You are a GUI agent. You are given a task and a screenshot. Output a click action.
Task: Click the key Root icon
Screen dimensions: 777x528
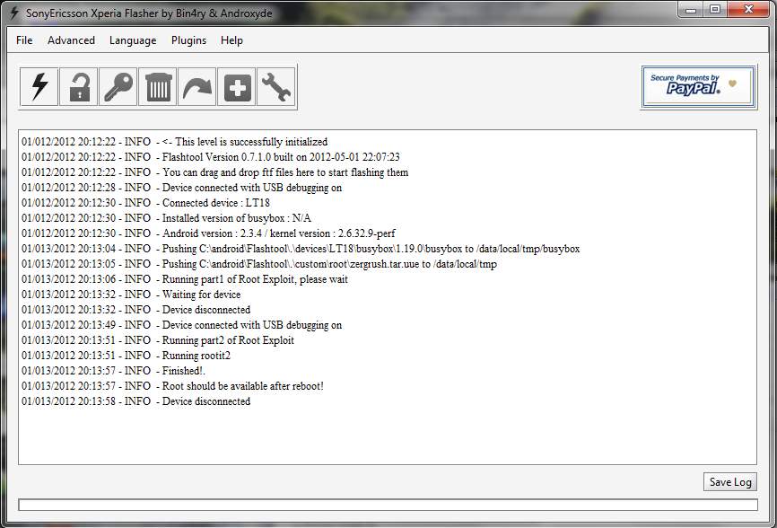click(118, 87)
